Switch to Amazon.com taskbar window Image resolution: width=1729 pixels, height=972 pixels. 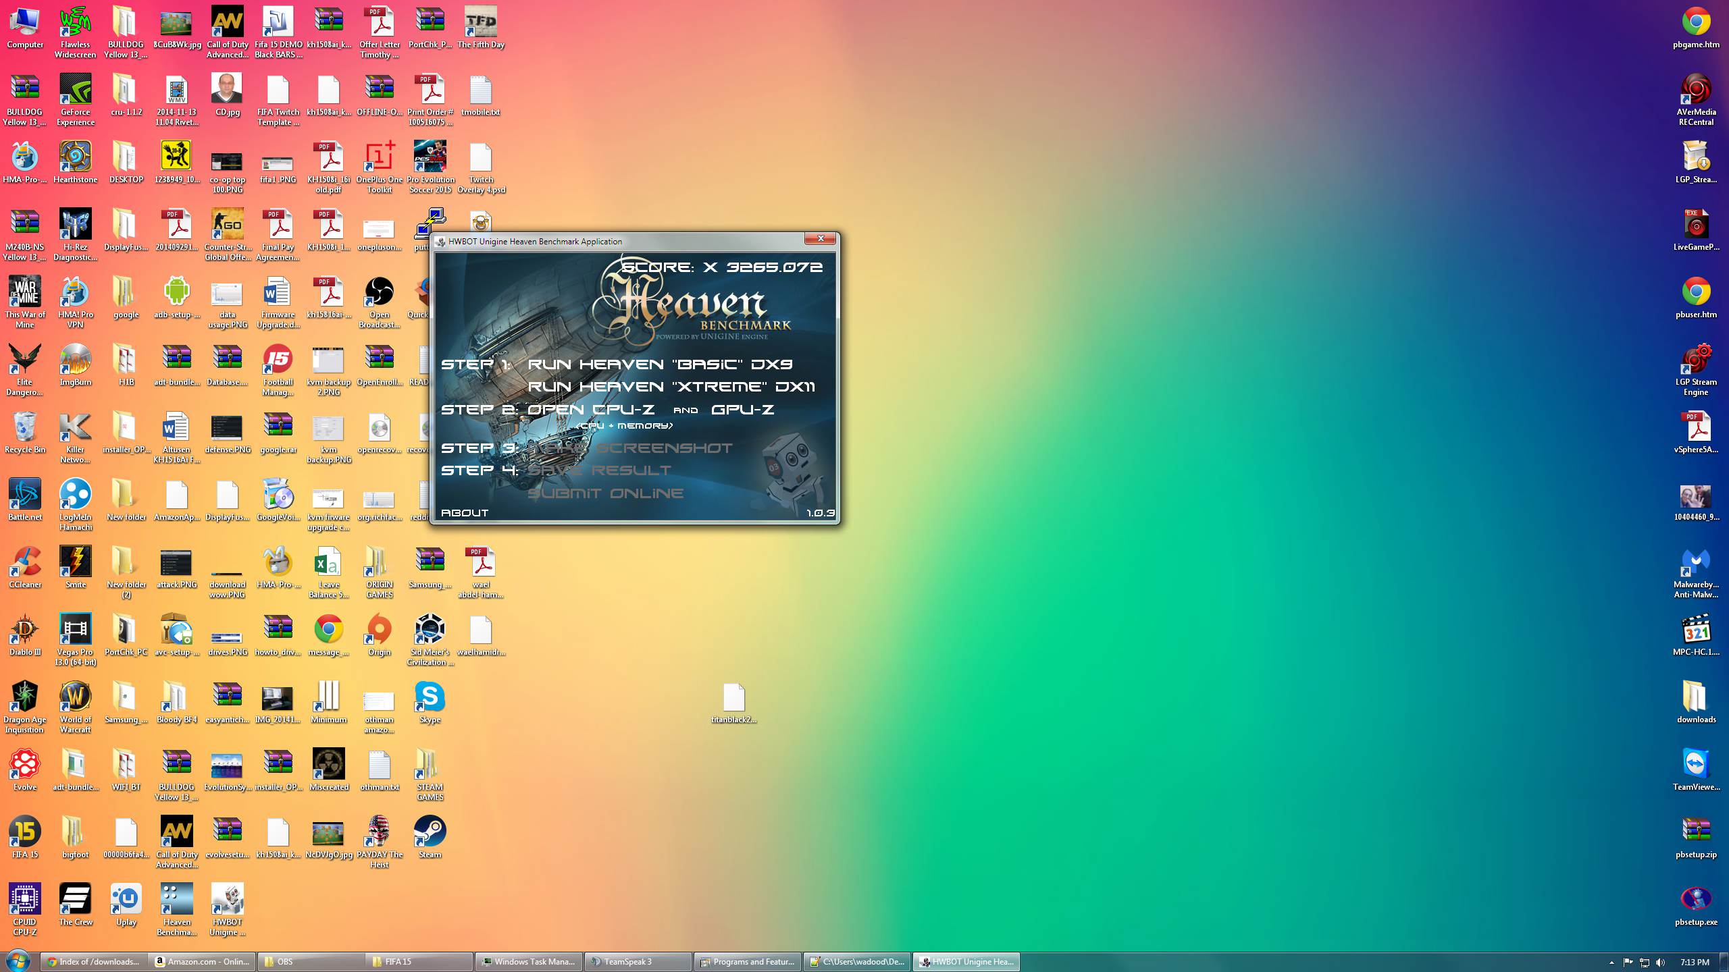[x=202, y=962]
